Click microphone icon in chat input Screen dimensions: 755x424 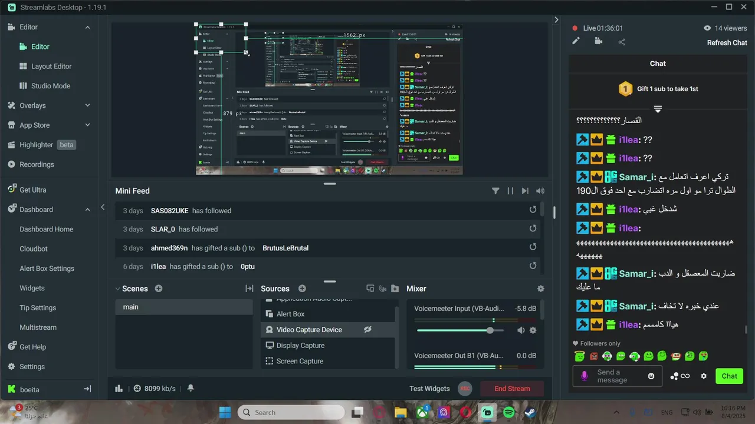(585, 376)
